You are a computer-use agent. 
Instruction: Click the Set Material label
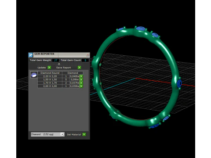74,134
